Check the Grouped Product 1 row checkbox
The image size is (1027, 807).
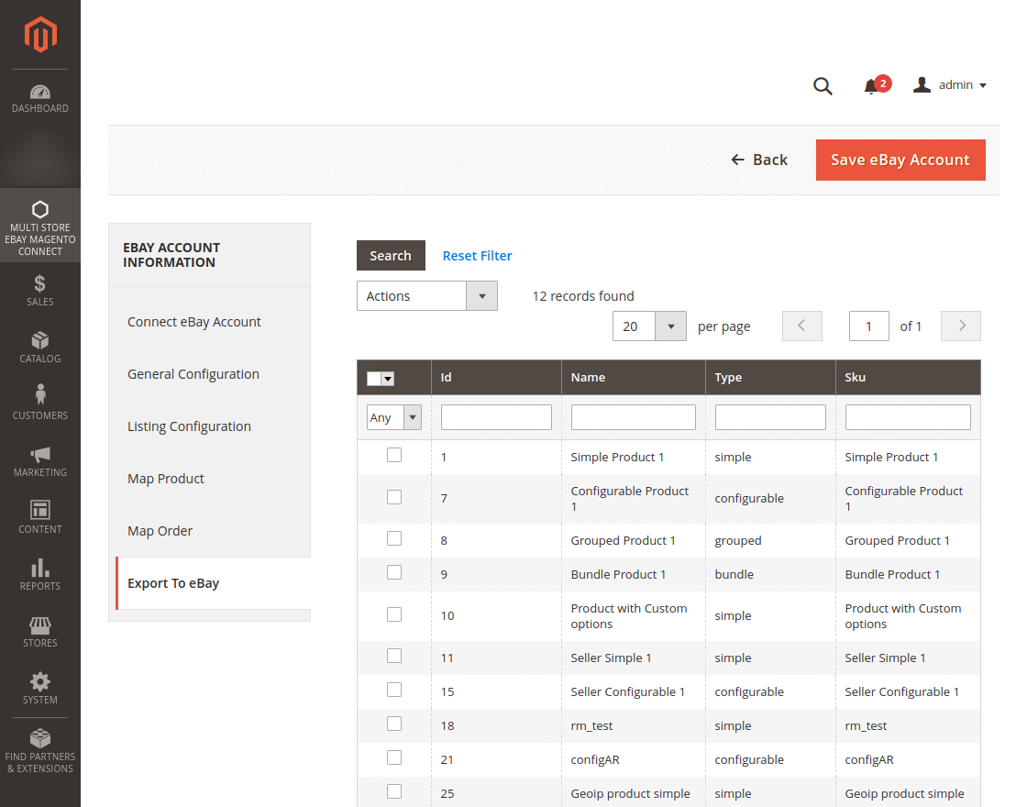pos(394,538)
